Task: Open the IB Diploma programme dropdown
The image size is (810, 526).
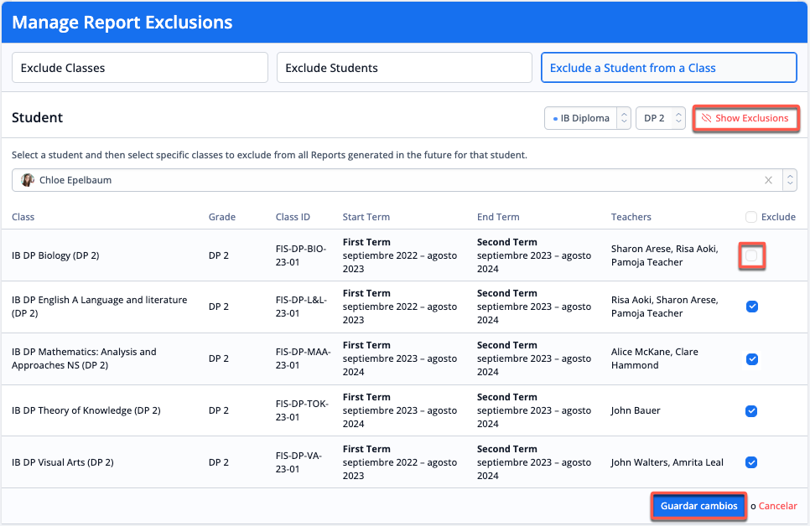Action: (x=587, y=118)
